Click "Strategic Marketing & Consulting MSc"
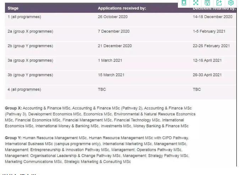240x175 pixels. click(98, 162)
